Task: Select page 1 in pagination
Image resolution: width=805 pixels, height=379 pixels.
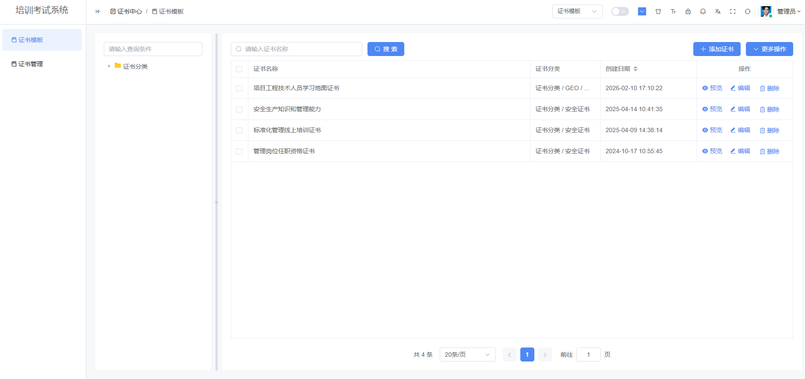Action: (x=527, y=354)
